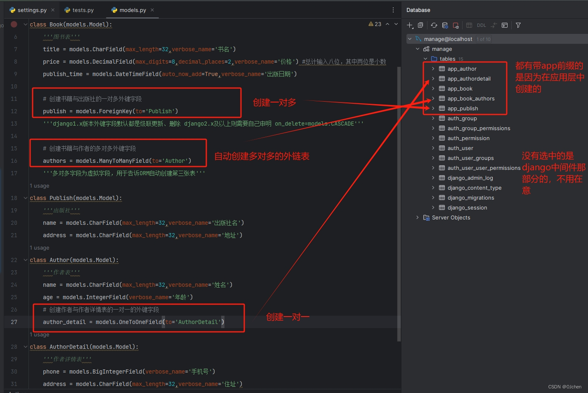
Task: Click the manage schema icon
Action: point(426,49)
